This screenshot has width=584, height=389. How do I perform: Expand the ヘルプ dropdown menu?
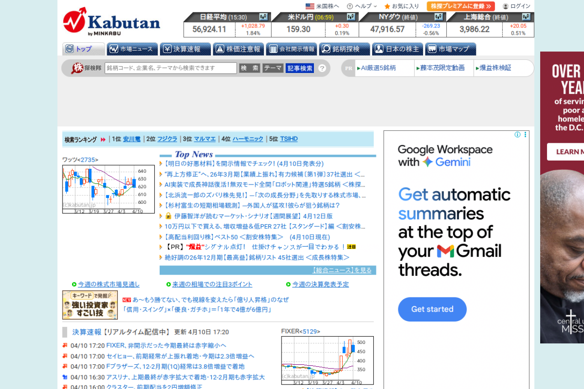[x=362, y=6]
